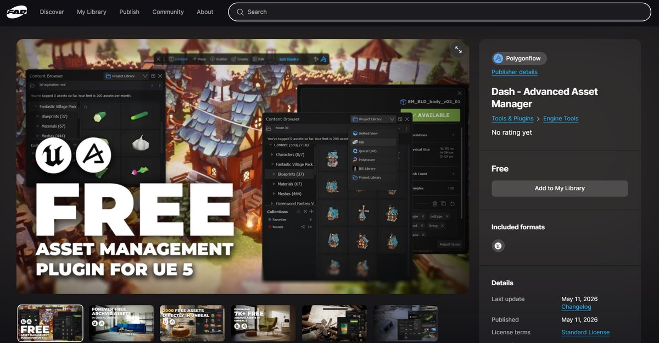Click the Last update date May 11, 2026
Viewport: 659px width, 343px height.
coord(579,299)
